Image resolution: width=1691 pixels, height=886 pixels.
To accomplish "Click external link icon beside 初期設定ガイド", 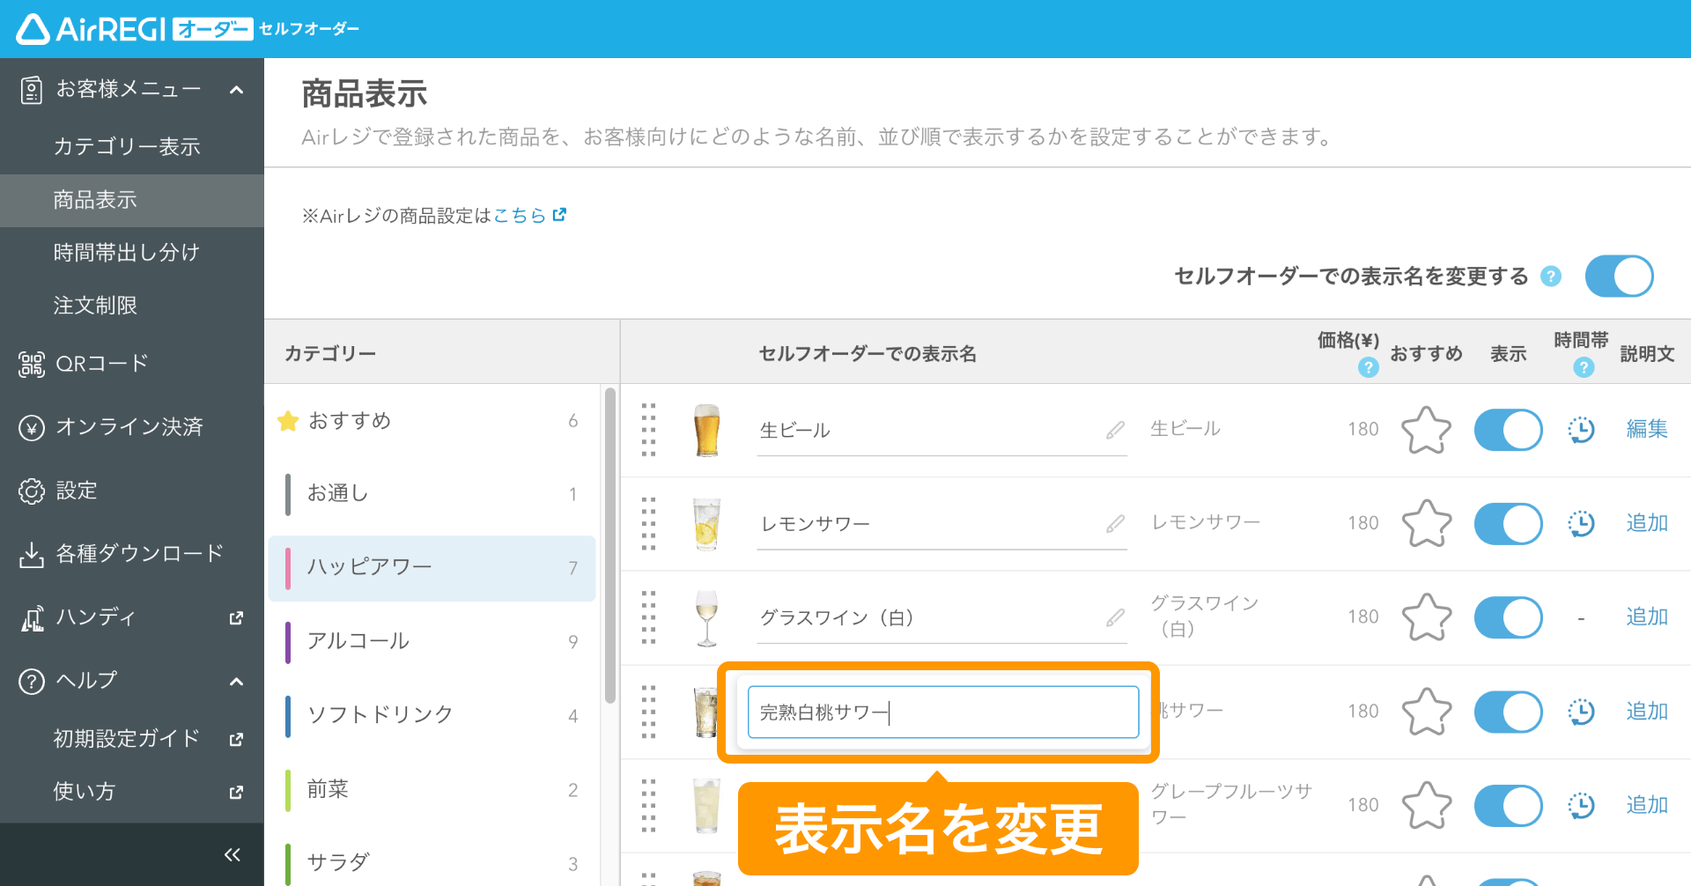I will pyautogui.click(x=236, y=739).
